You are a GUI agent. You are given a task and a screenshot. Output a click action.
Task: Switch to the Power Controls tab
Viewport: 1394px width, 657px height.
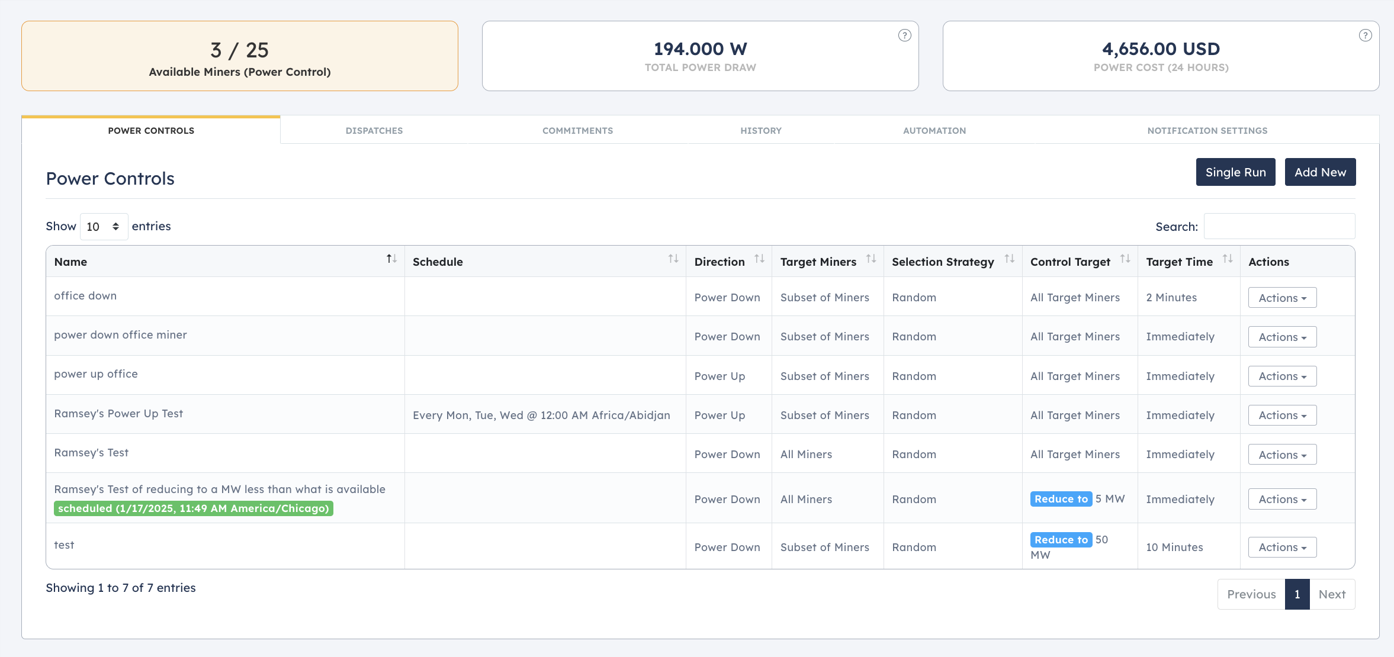pos(151,131)
